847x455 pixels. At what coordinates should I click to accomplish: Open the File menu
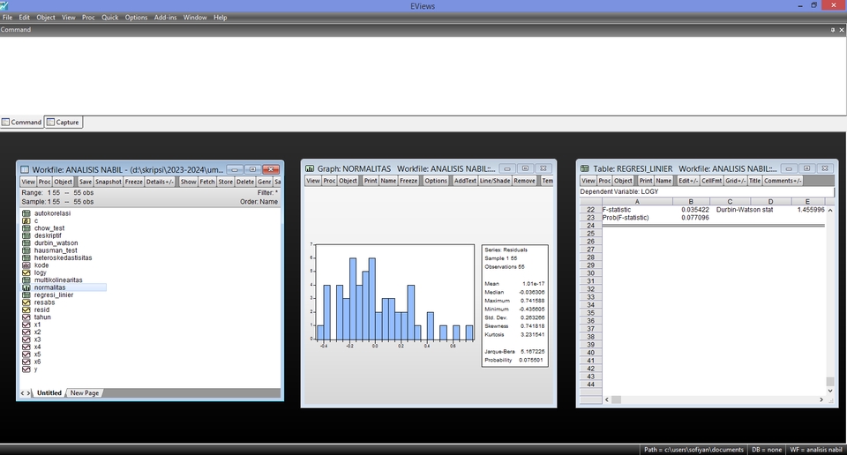tap(8, 18)
